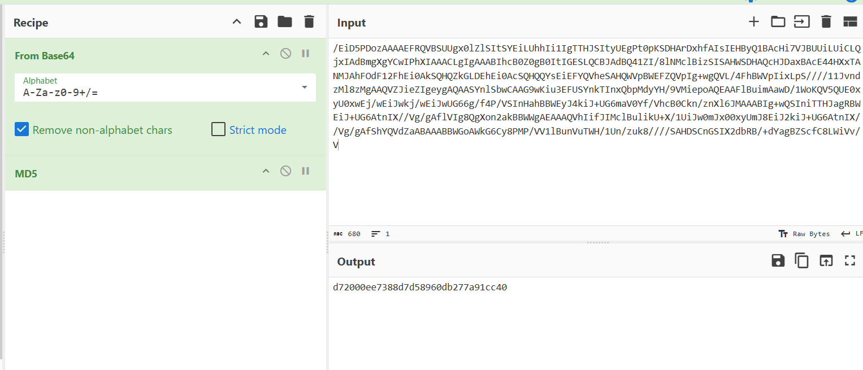This screenshot has width=863, height=370.
Task: Uncheck Remove non-alphabet chars
Action: 21,130
